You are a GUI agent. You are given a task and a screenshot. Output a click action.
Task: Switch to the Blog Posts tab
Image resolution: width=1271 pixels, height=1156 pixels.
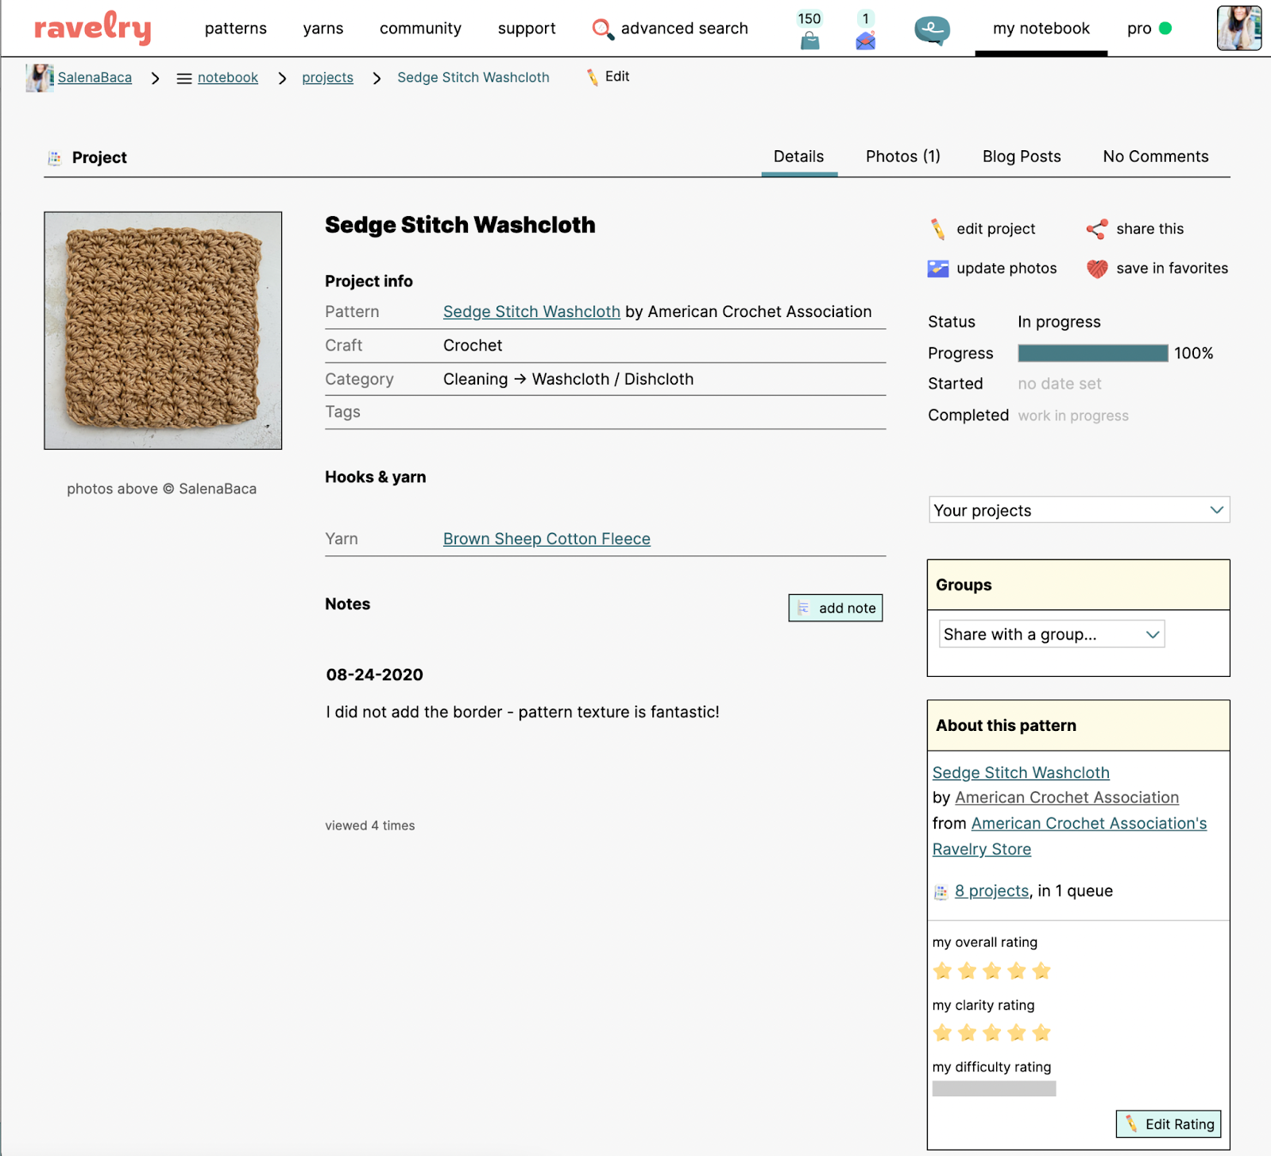click(x=1022, y=157)
